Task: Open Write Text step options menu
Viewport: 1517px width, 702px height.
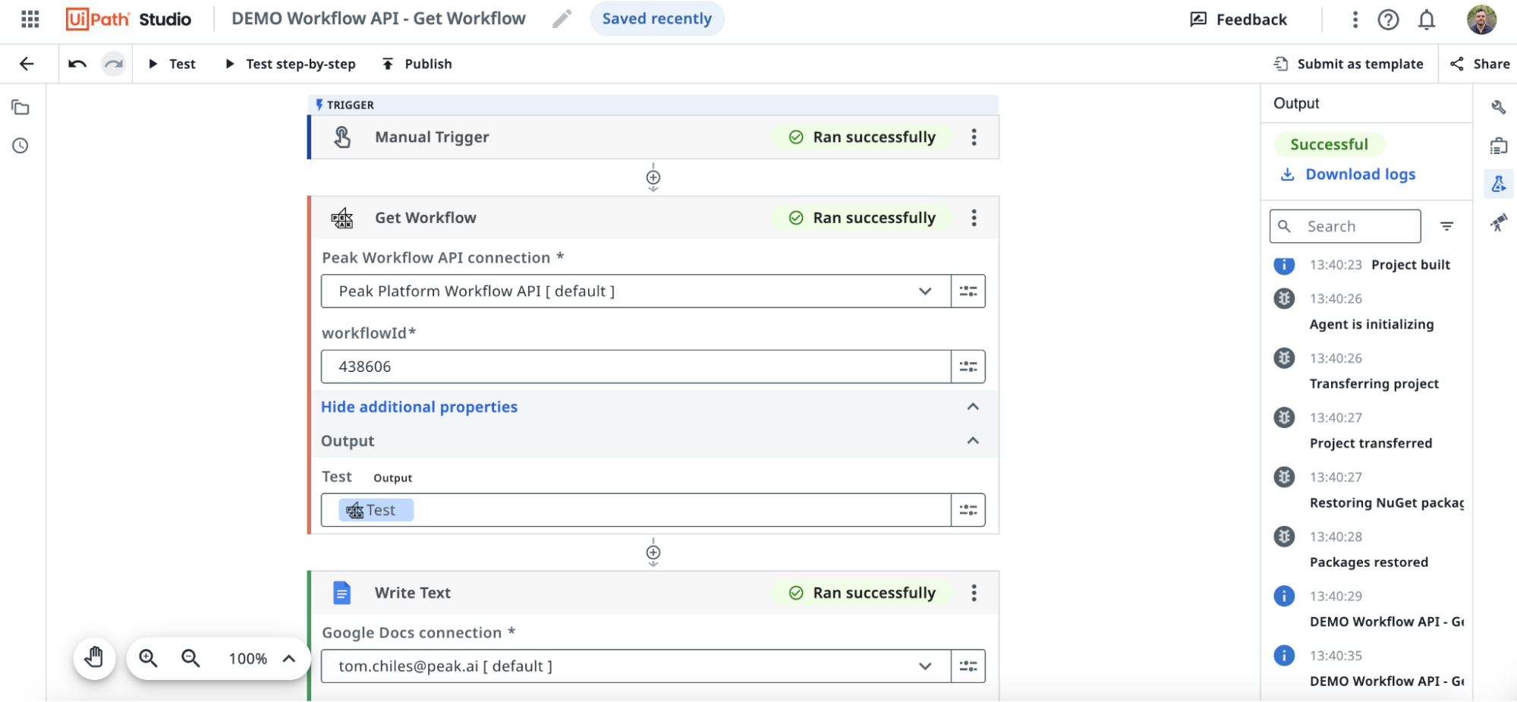Action: [x=974, y=593]
